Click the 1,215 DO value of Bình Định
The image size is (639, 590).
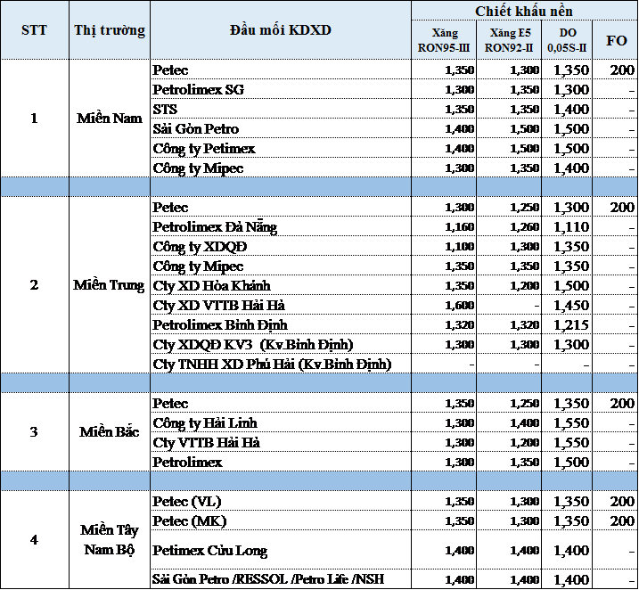567,324
